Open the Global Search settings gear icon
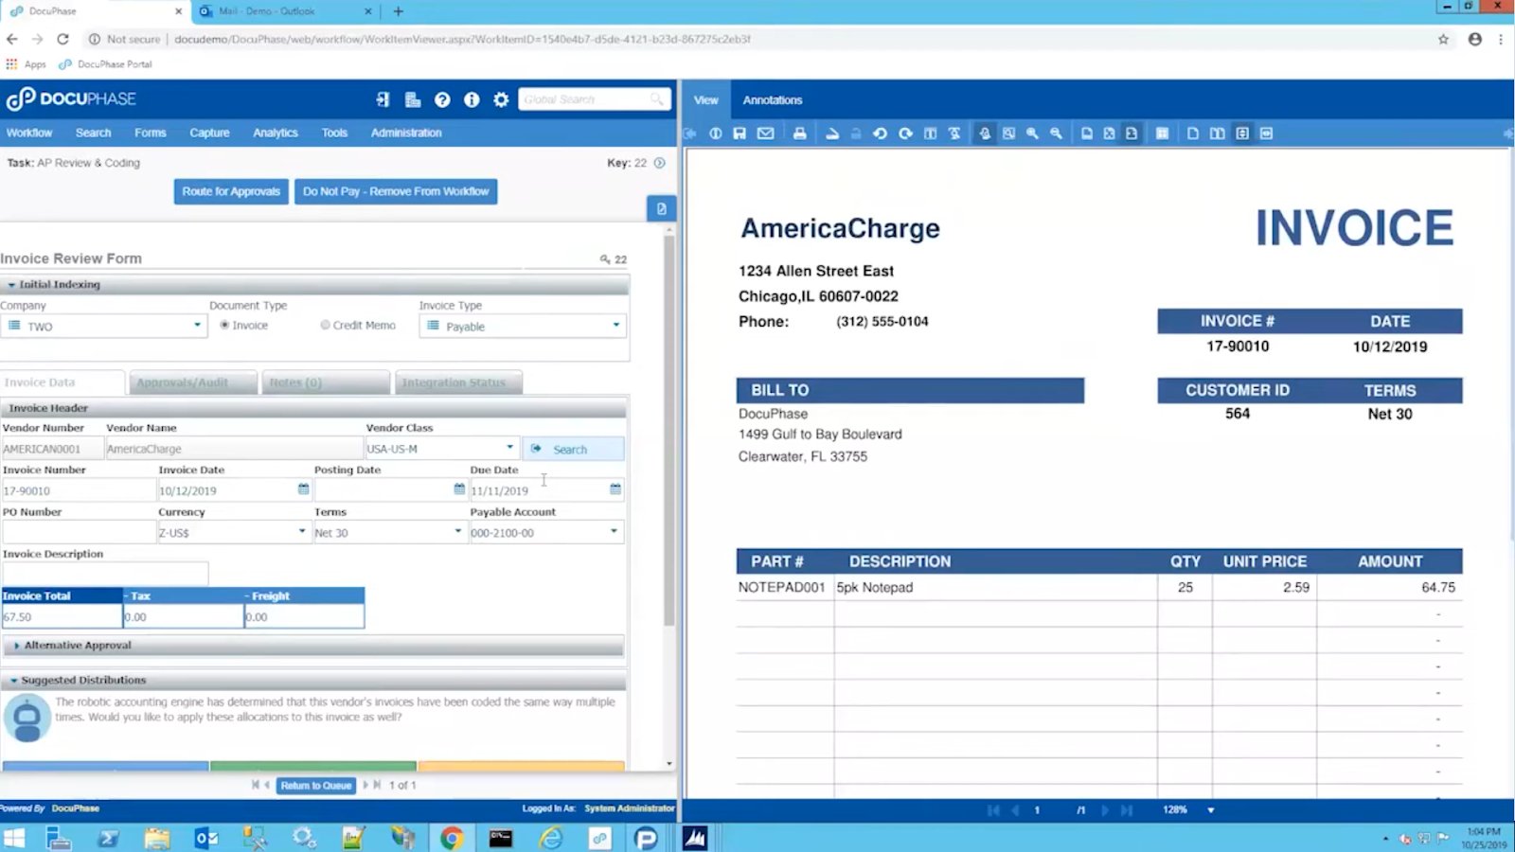1515x852 pixels. [x=502, y=98]
